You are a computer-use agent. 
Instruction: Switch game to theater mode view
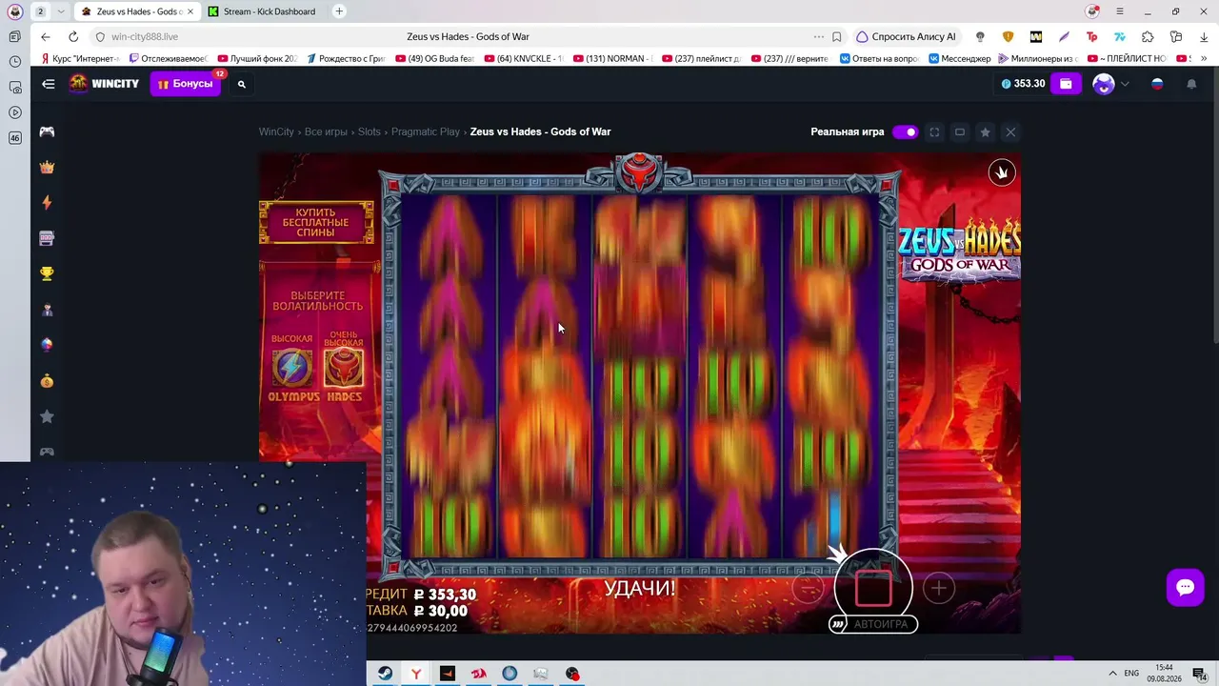coord(960,132)
